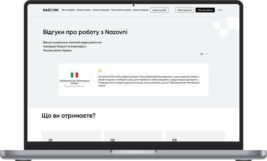Screen dimensions: 267x161
Task: Open 'Питання та відповіді' navigation link
Action: [101, 10]
